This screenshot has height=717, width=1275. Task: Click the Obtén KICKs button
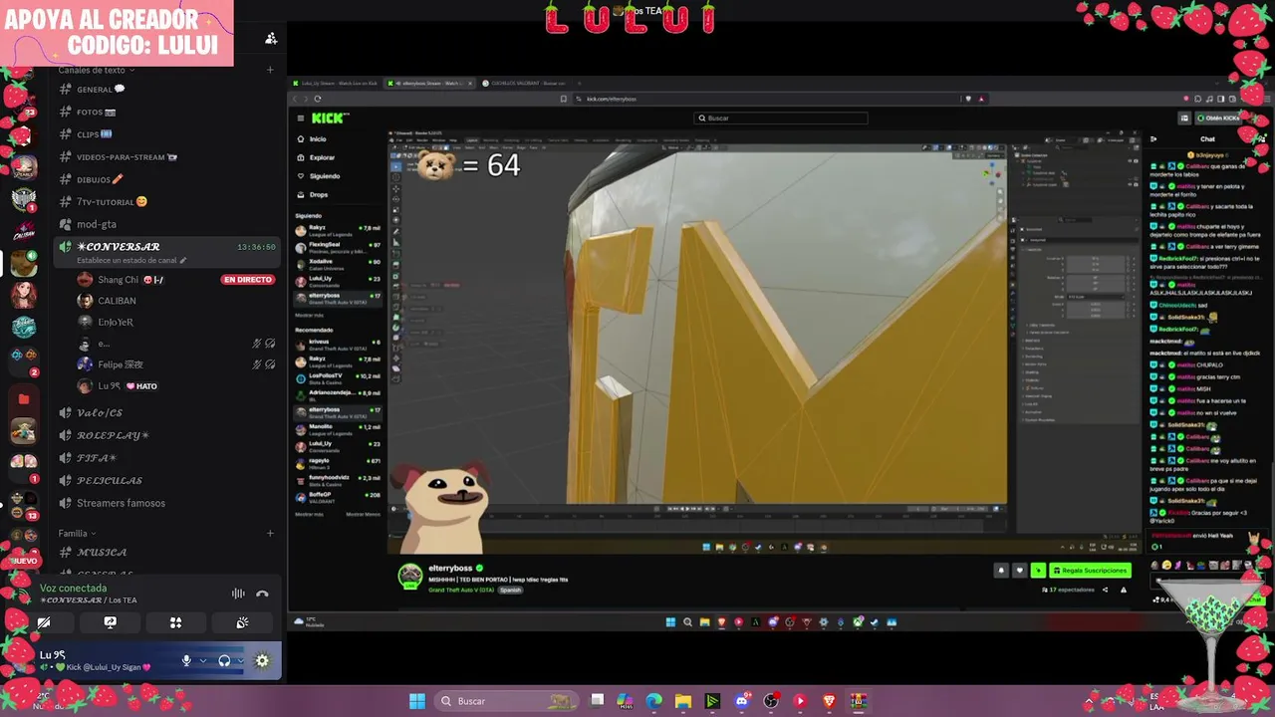click(x=1219, y=118)
